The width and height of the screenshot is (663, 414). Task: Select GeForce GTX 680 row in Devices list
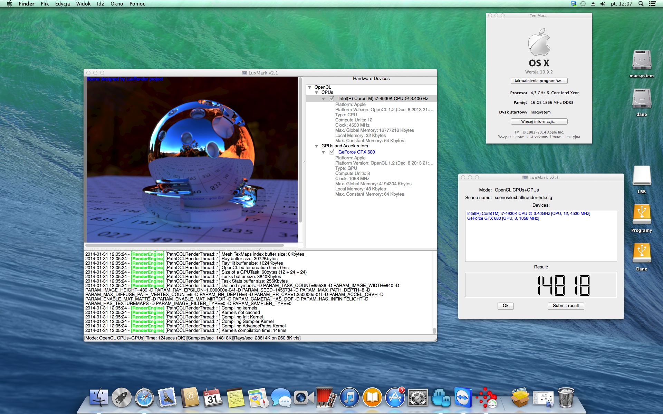[503, 218]
